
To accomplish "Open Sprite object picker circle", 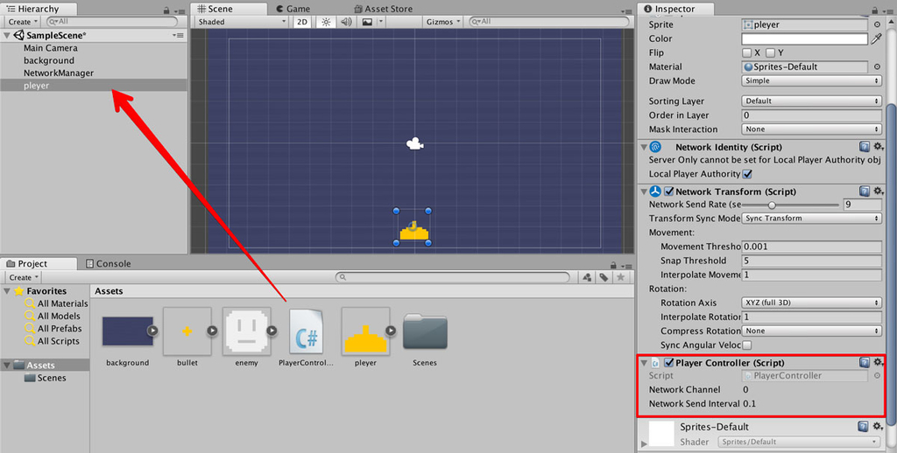I will 877,24.
